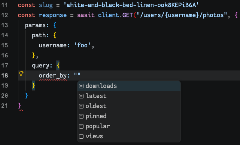Click line number 18 in gutter

tap(4, 76)
